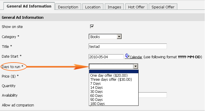Screen dimensions: 205x111
Task: Go to the Hot Offer tab
Action: tap(136, 7)
